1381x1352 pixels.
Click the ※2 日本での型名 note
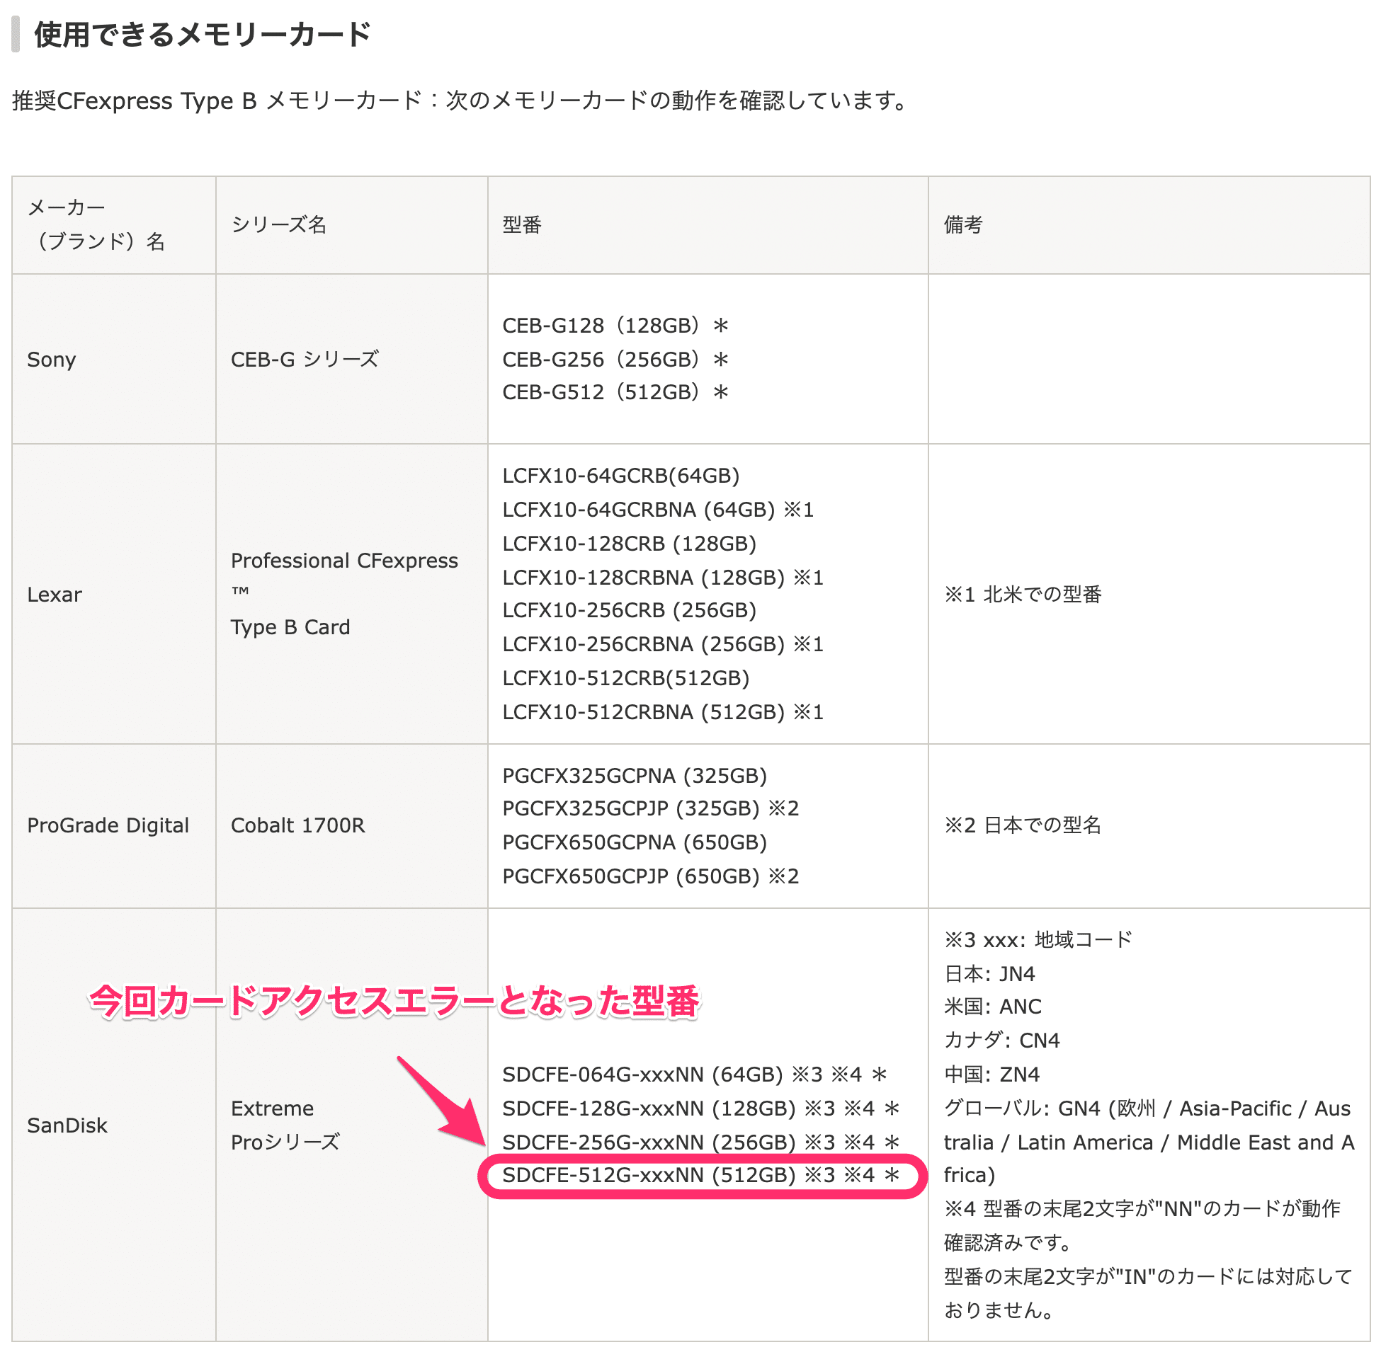click(1022, 825)
